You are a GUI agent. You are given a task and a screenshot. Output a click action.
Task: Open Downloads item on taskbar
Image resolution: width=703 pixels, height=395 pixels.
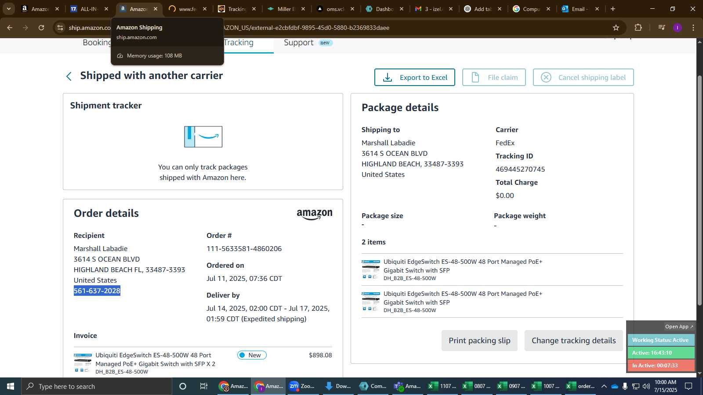point(338,386)
